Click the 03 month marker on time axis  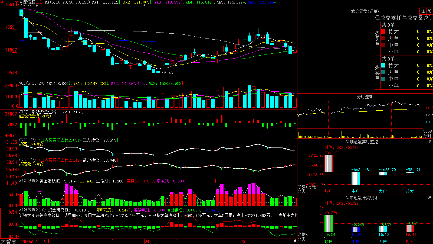tap(47, 241)
